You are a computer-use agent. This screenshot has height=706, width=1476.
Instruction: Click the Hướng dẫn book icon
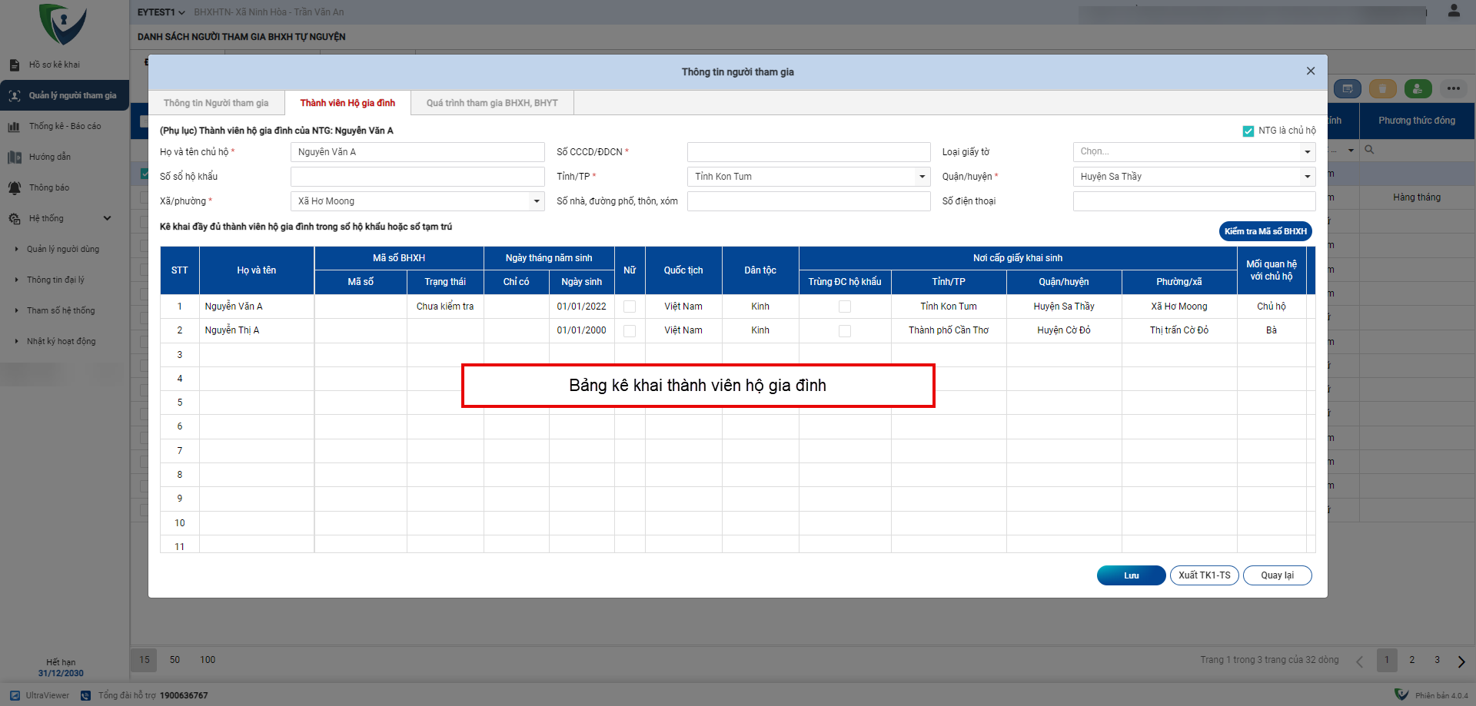[15, 157]
